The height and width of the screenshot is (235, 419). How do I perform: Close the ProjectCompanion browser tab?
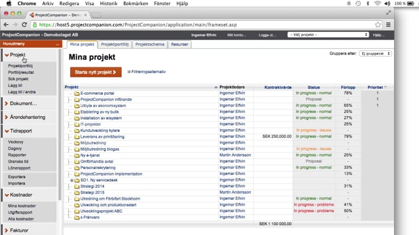tap(85, 15)
